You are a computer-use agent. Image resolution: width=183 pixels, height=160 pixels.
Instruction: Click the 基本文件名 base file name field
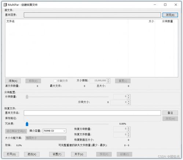(92, 113)
